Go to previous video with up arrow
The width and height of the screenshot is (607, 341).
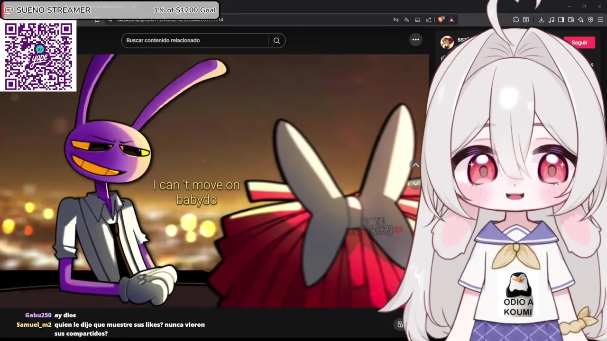click(x=415, y=165)
